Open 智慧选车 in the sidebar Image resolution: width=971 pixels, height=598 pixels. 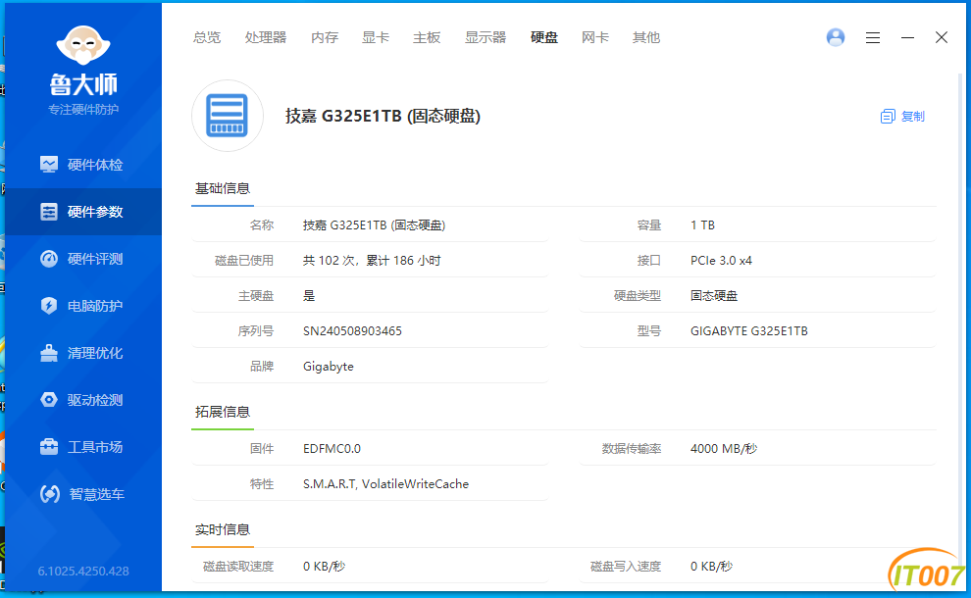(82, 494)
